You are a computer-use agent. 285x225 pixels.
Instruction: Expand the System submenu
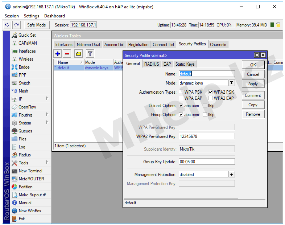tap(47, 123)
